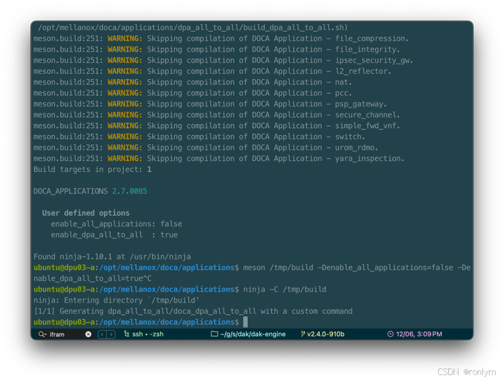Click the folder icon in status bar
504x381 pixels.
[214, 334]
